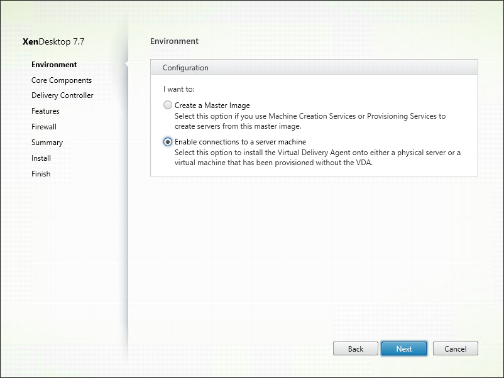The width and height of the screenshot is (504, 378).
Task: Cancel the XenDesktop installation wizard
Action: click(x=456, y=348)
